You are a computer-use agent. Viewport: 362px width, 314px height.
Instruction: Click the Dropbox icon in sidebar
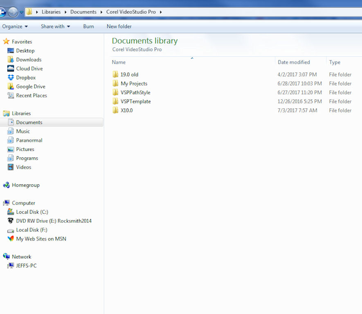tap(11, 78)
